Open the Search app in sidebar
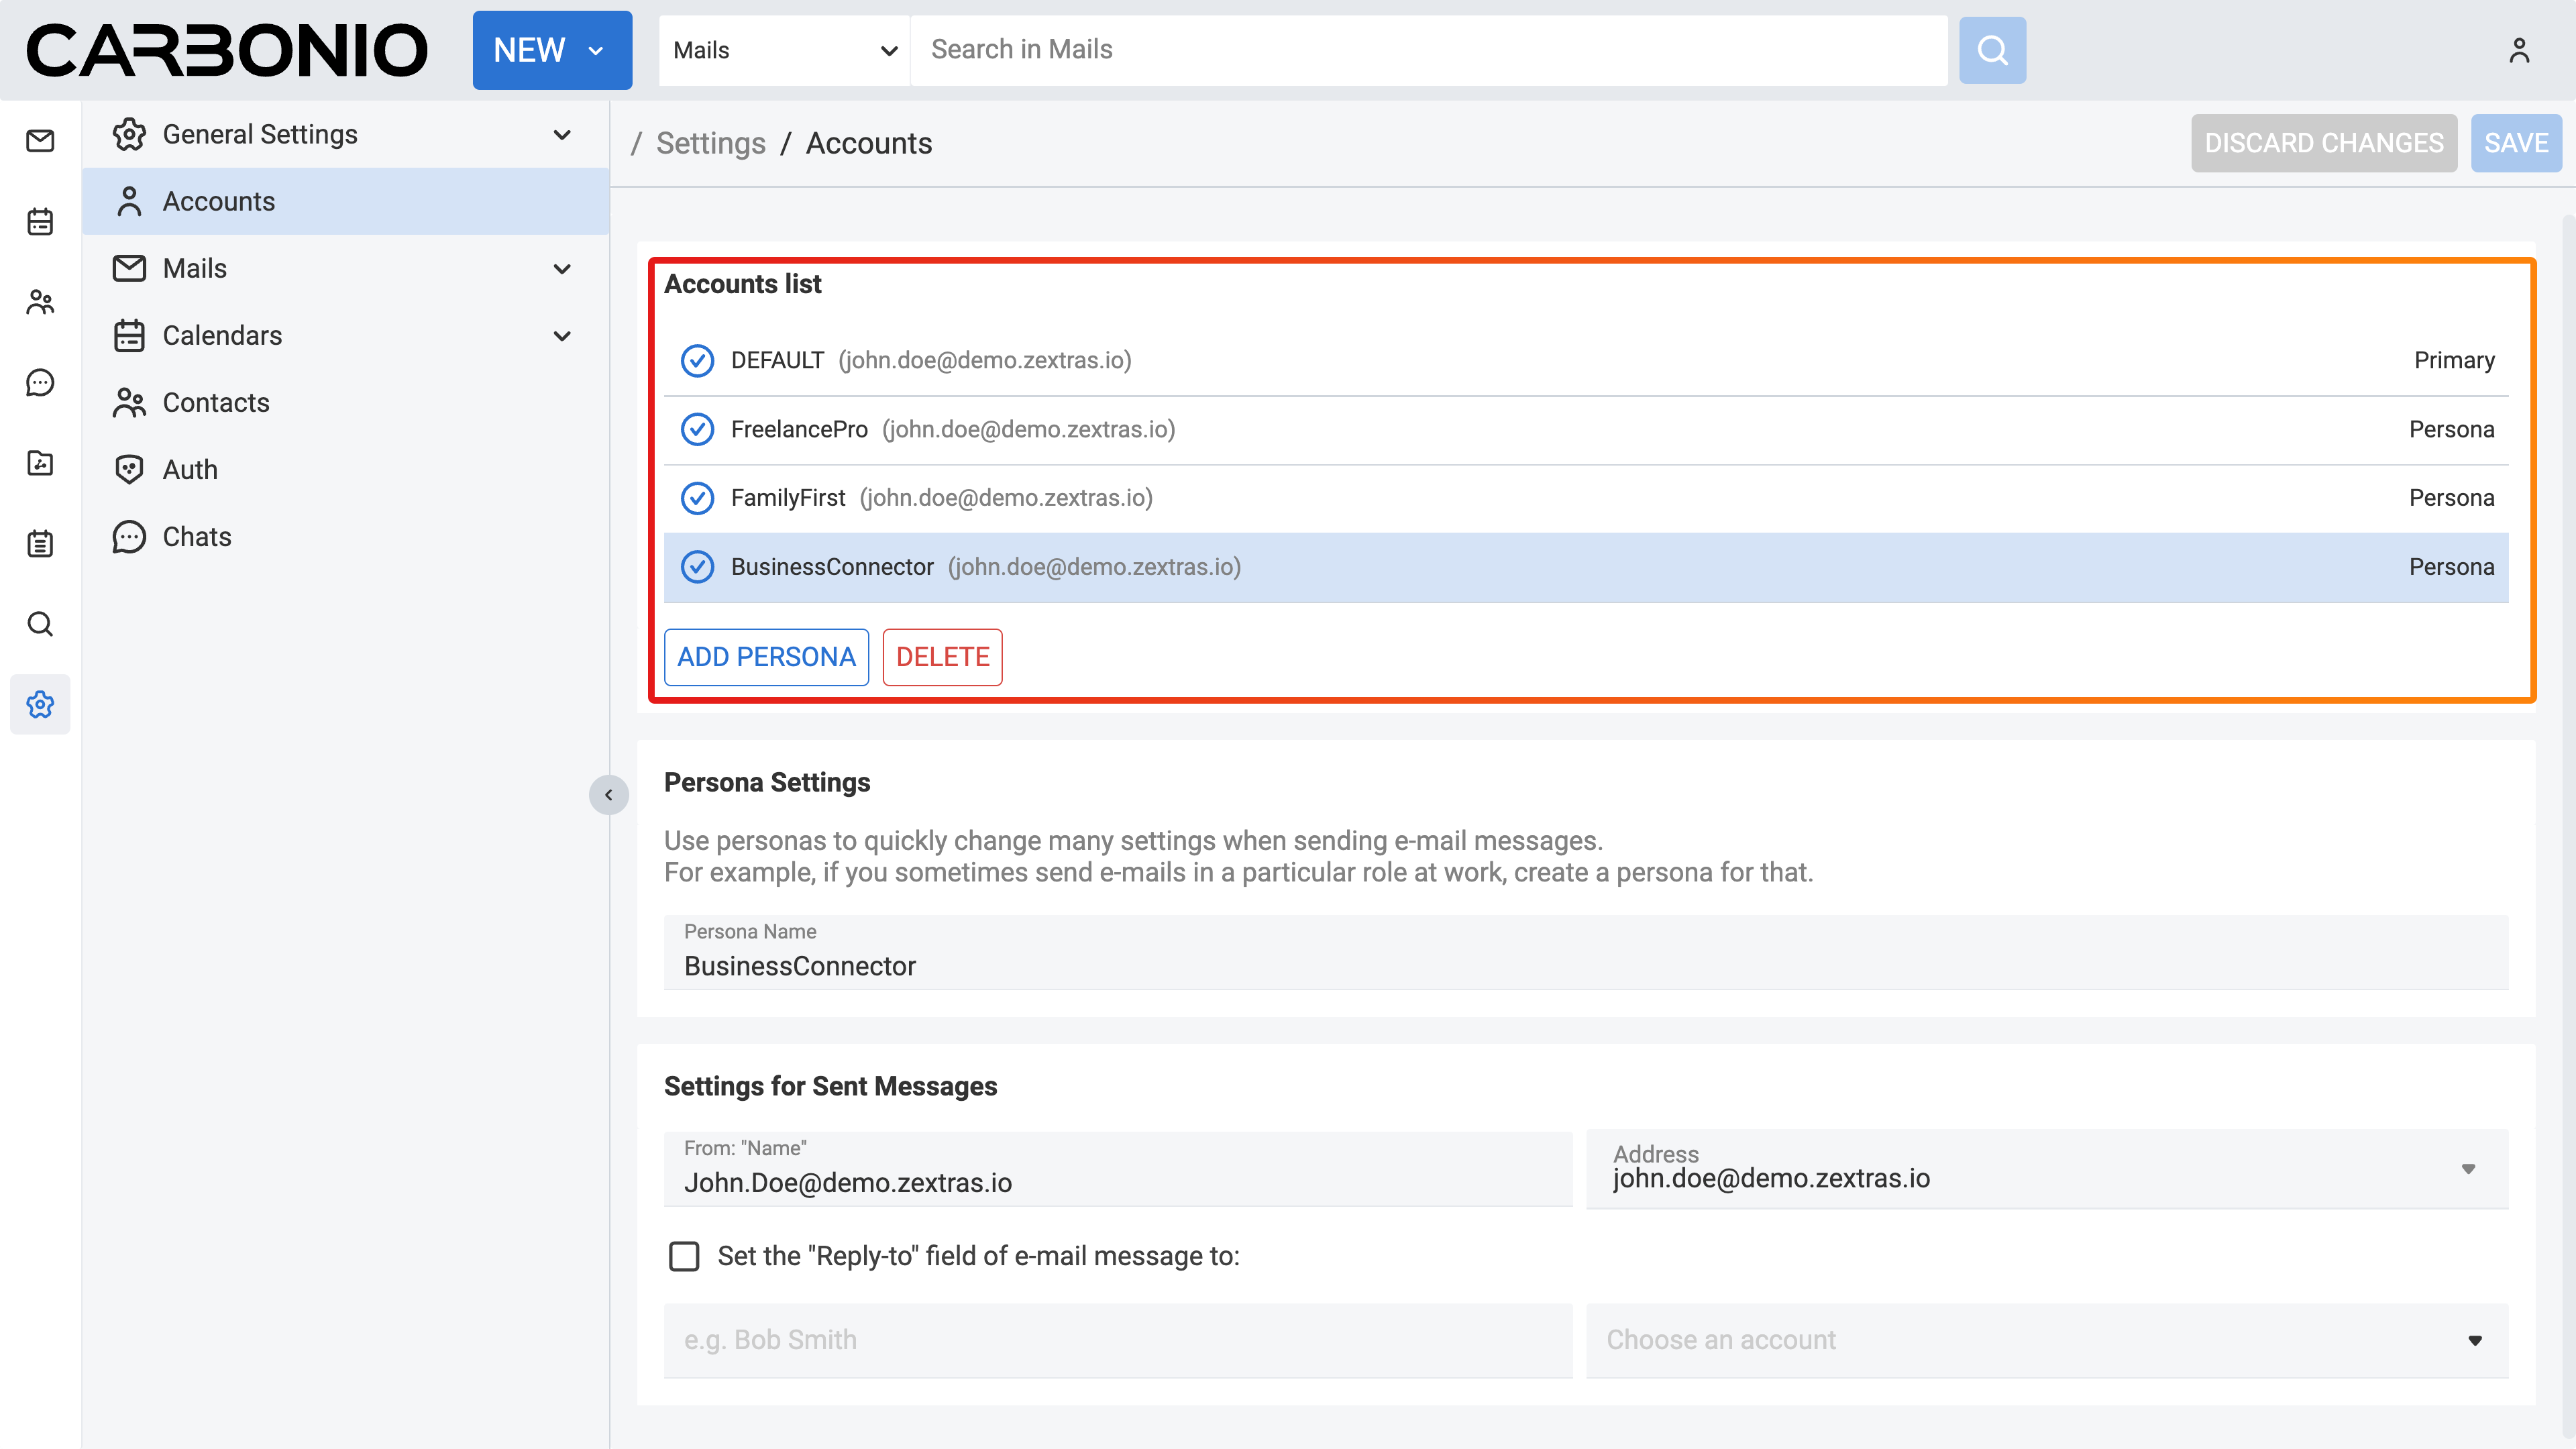The width and height of the screenshot is (2576, 1449). coord(40,624)
